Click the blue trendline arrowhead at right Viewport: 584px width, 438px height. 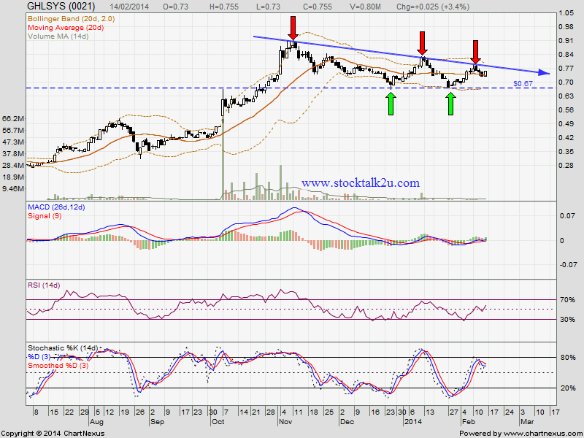pos(545,73)
